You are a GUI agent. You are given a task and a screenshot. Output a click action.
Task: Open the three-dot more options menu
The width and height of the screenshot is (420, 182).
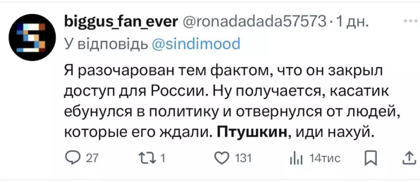pyautogui.click(x=410, y=21)
